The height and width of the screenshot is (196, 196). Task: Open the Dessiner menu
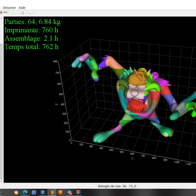pyautogui.click(x=9, y=8)
